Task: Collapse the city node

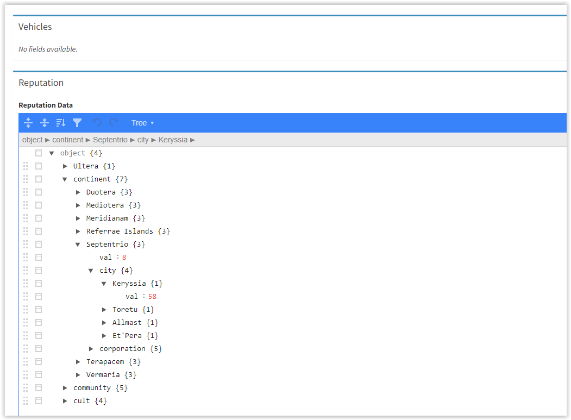Action: tap(91, 271)
